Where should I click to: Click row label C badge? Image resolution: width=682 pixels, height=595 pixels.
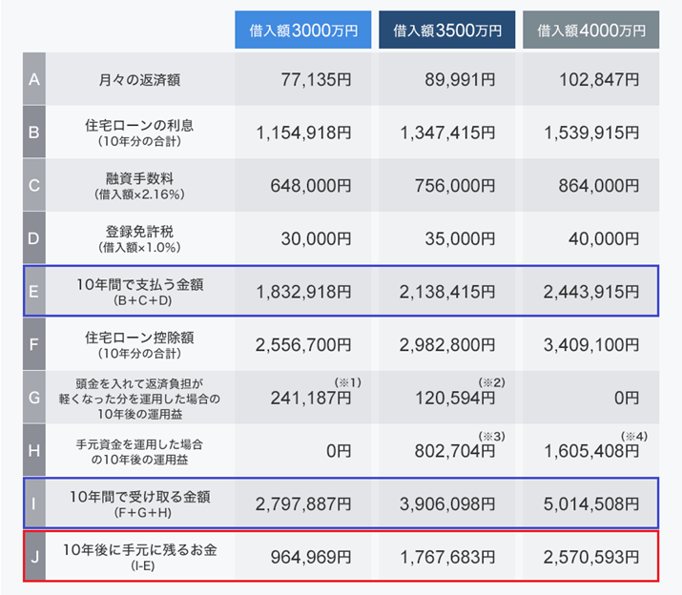click(x=34, y=185)
